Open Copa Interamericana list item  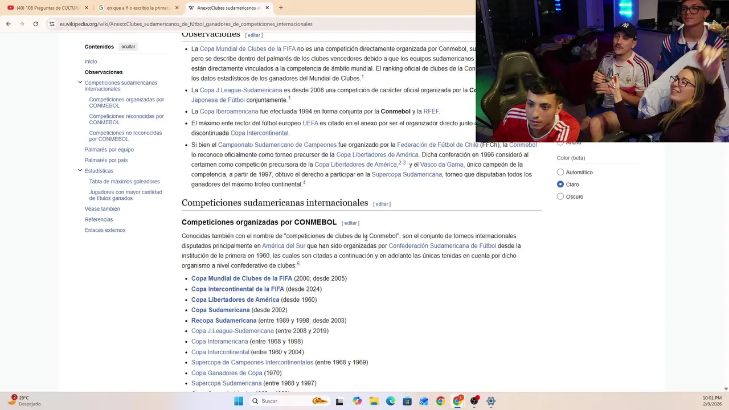click(219, 342)
